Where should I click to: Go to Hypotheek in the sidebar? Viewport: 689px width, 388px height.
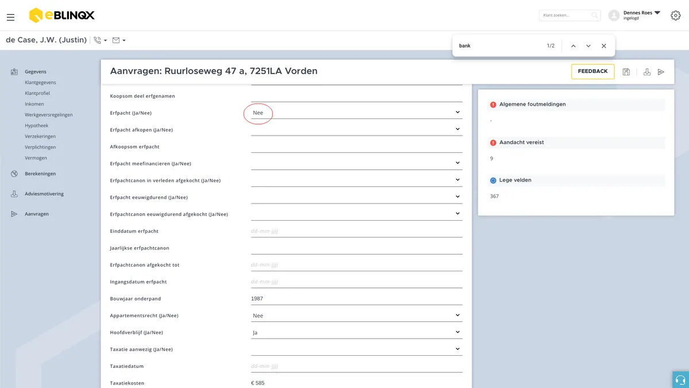tap(36, 125)
